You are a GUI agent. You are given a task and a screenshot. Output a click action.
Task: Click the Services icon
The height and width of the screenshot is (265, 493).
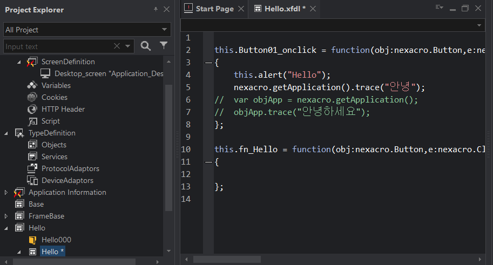tap(32, 157)
